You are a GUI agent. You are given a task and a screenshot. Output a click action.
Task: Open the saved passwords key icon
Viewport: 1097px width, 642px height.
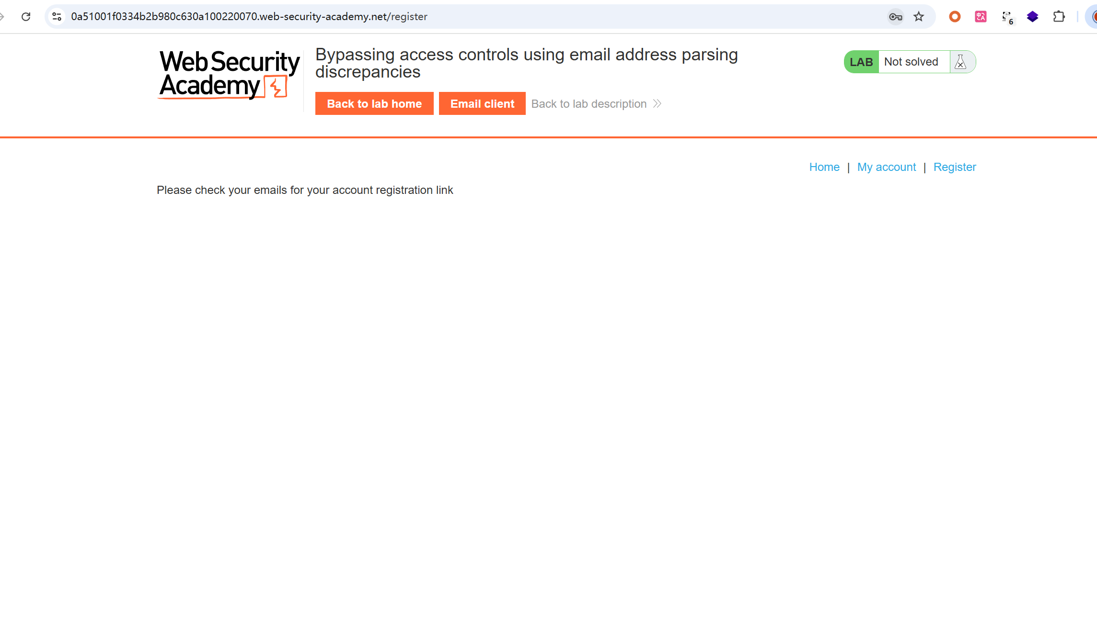[x=895, y=17]
